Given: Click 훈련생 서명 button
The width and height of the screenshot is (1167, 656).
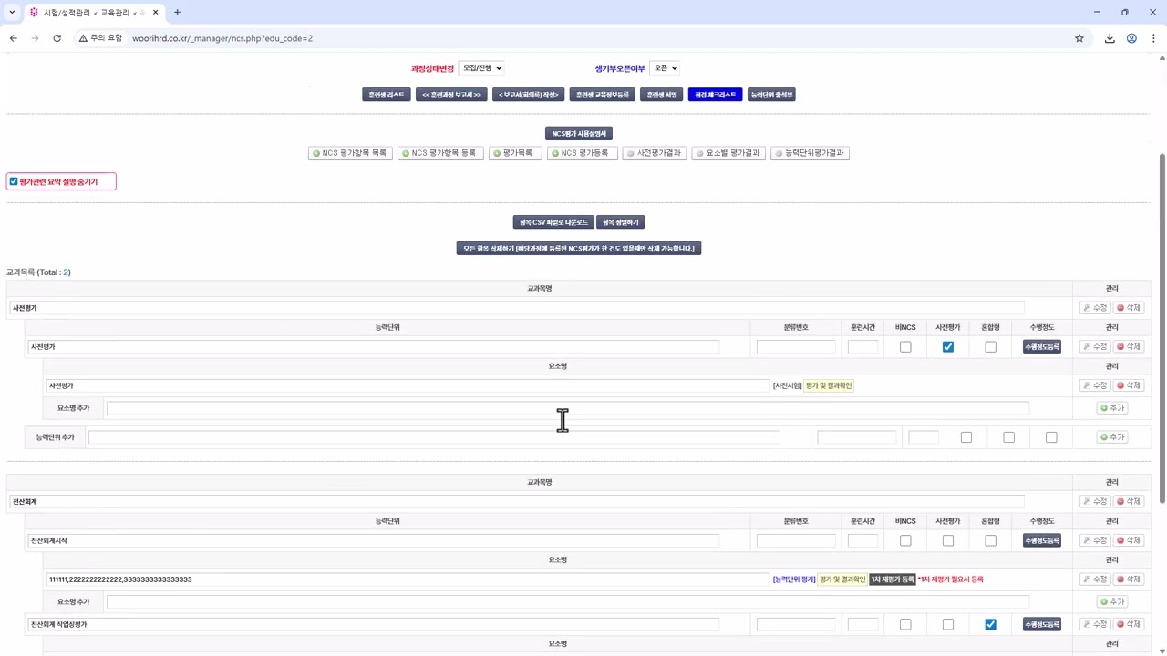Looking at the screenshot, I should (x=662, y=95).
